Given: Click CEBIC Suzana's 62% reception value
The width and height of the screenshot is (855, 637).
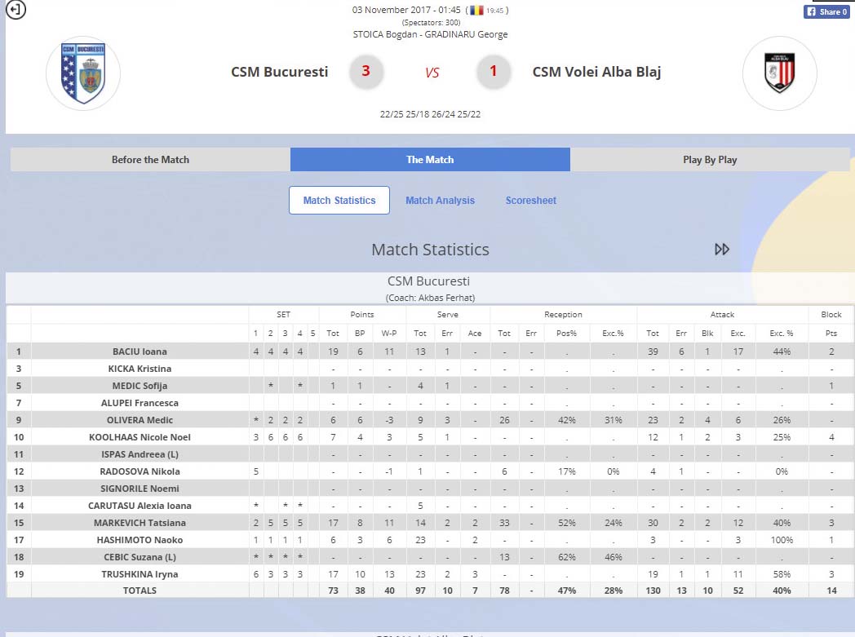Looking at the screenshot, I should [x=566, y=557].
